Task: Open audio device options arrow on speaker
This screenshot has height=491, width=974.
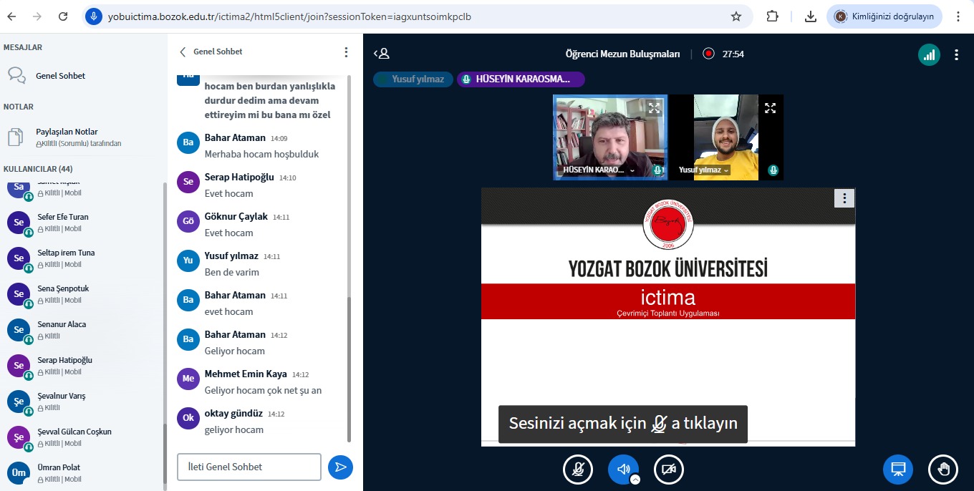Action: [635, 480]
